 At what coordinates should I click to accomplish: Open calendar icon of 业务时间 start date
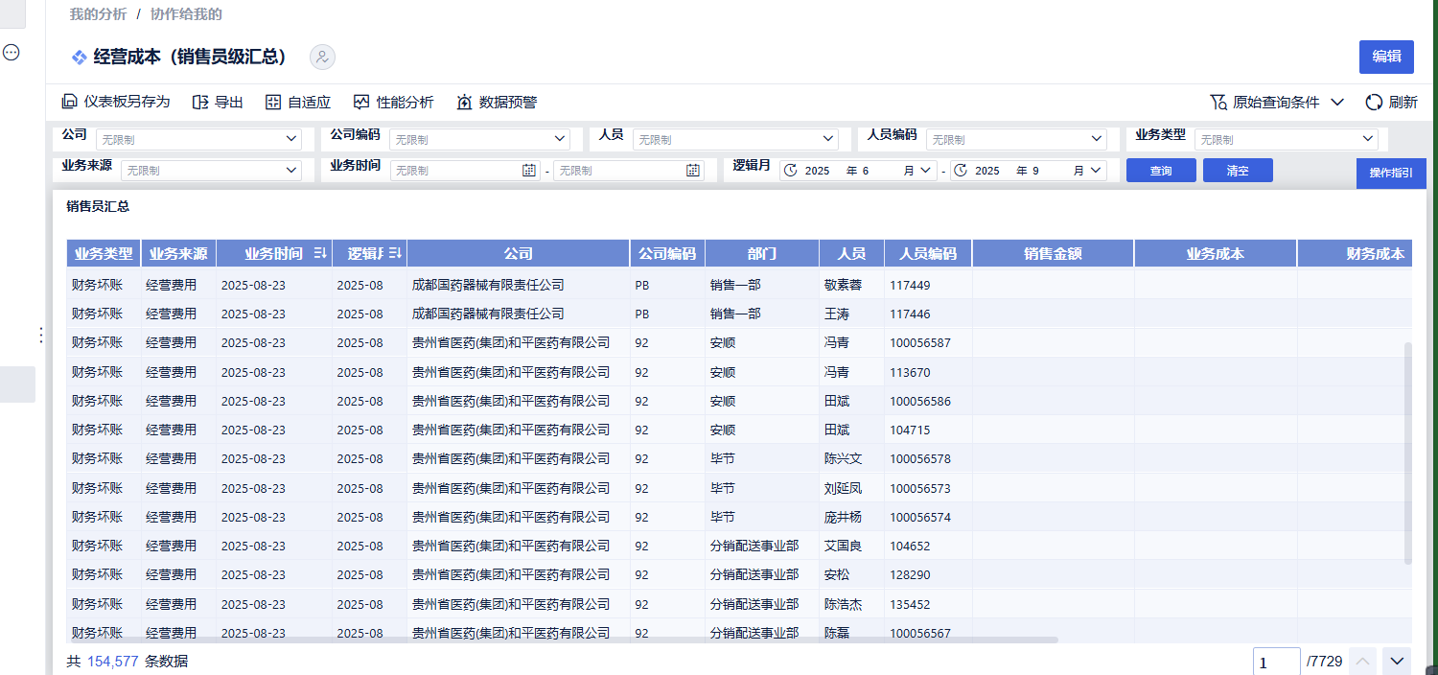[x=529, y=170]
